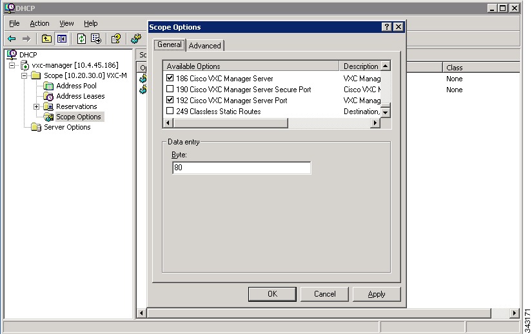The height and width of the screenshot is (334, 532).
Task: Click the Apply button
Action: pos(377,294)
